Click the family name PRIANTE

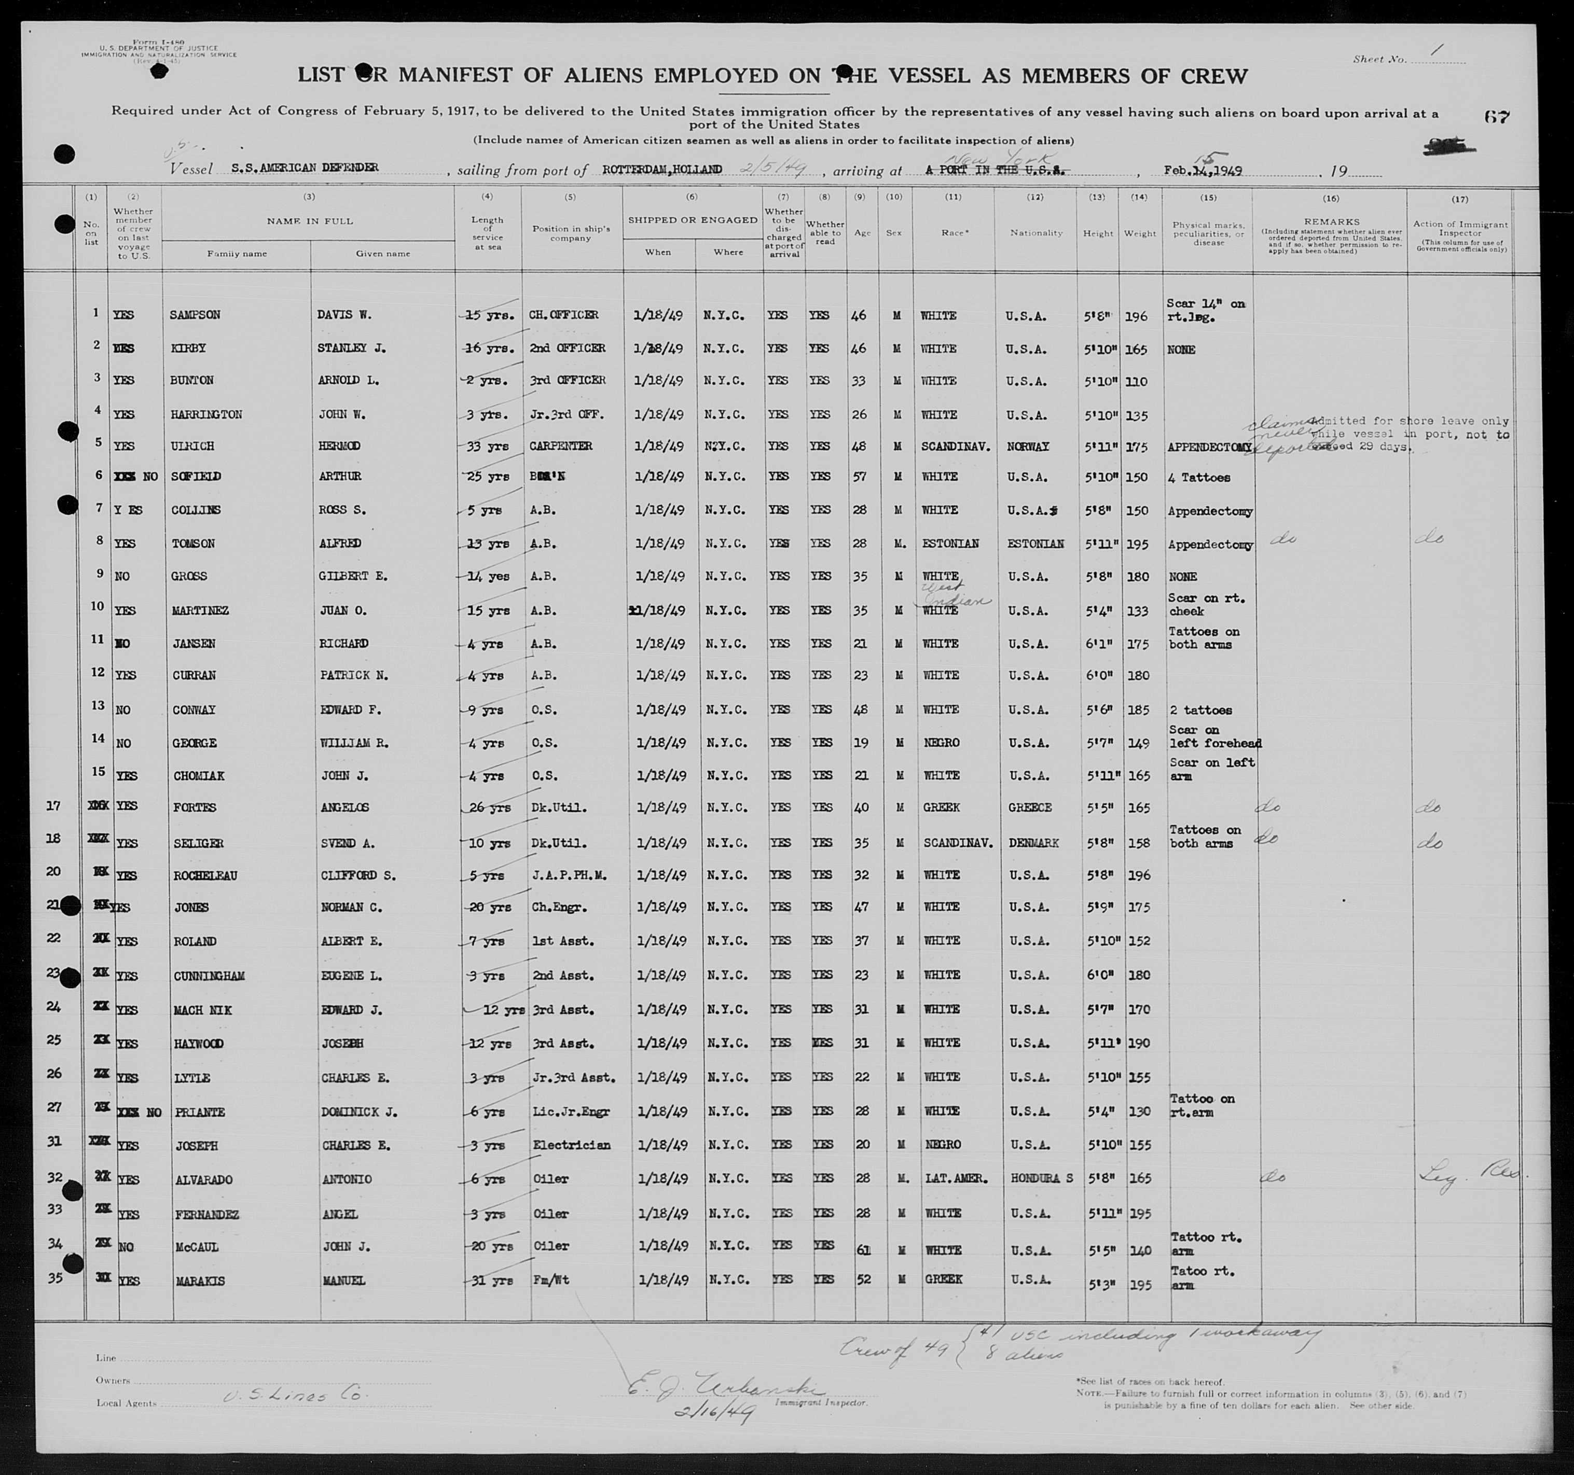tap(200, 1112)
